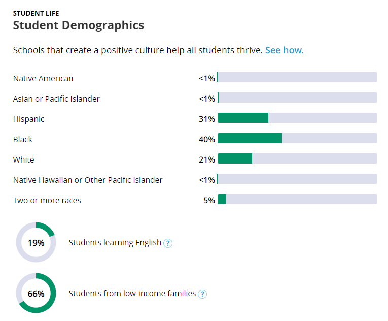The height and width of the screenshot is (321, 388).
Task: Click the Student Demographics heading
Action: pyautogui.click(x=79, y=25)
